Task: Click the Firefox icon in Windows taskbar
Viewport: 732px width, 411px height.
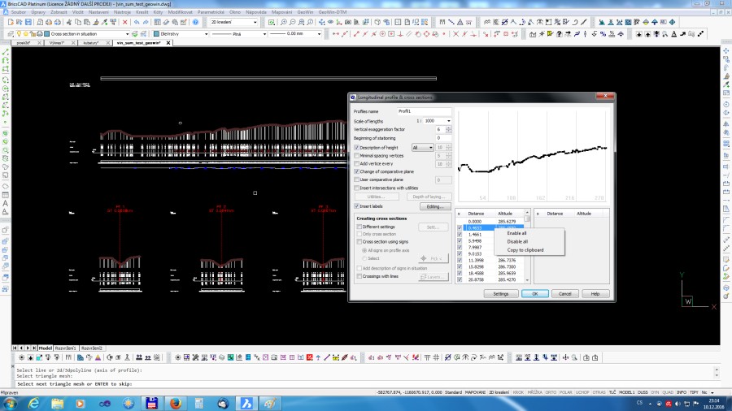Action: point(176,403)
